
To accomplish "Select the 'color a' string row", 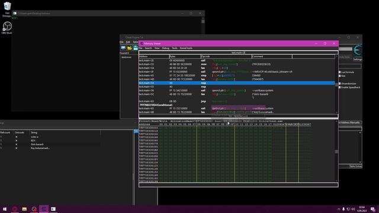I will tap(50, 137).
